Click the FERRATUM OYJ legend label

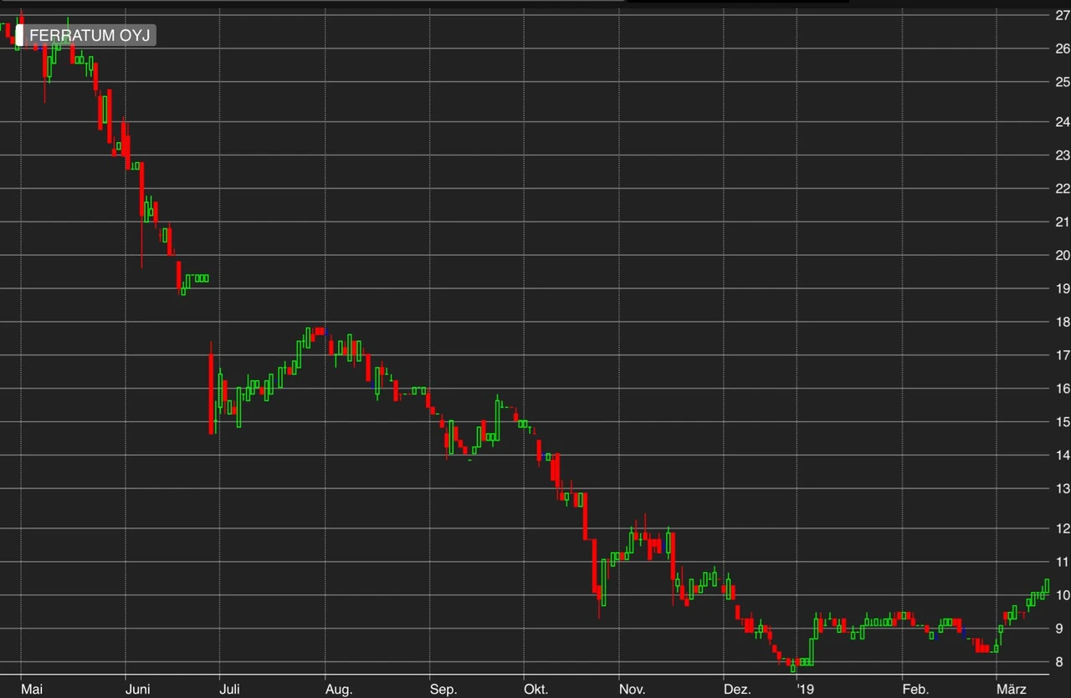click(90, 35)
